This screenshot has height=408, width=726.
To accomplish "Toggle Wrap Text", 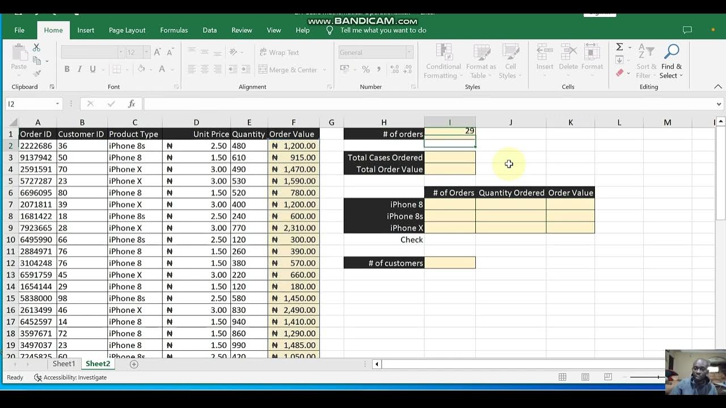I will 279,52.
